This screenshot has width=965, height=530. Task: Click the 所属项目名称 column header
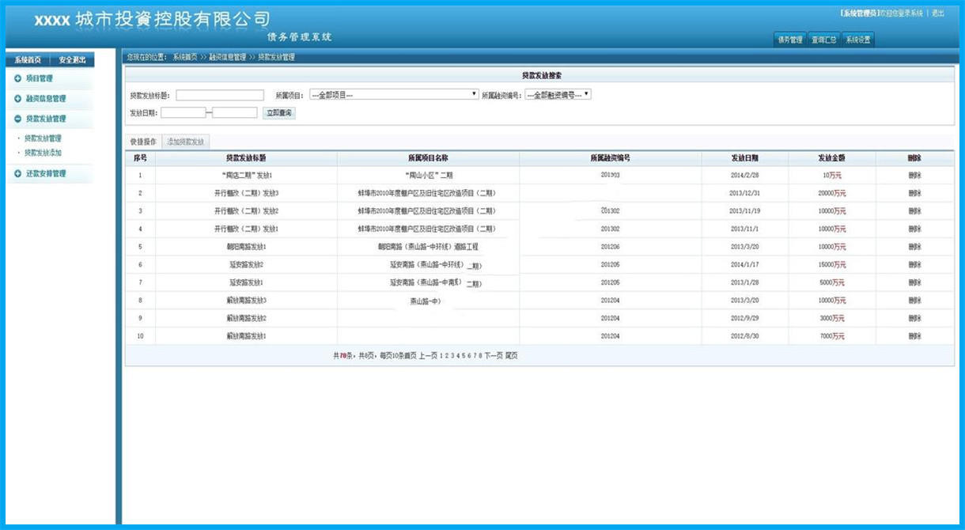428,158
